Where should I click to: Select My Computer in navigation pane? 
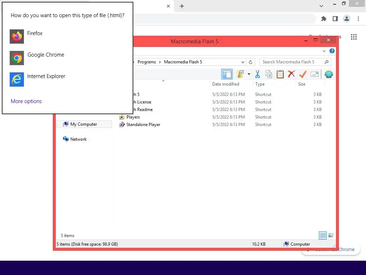(x=84, y=124)
